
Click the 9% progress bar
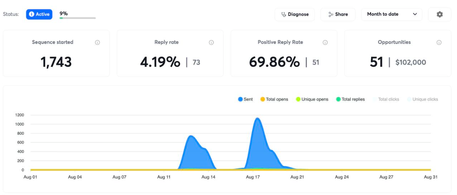coord(78,18)
